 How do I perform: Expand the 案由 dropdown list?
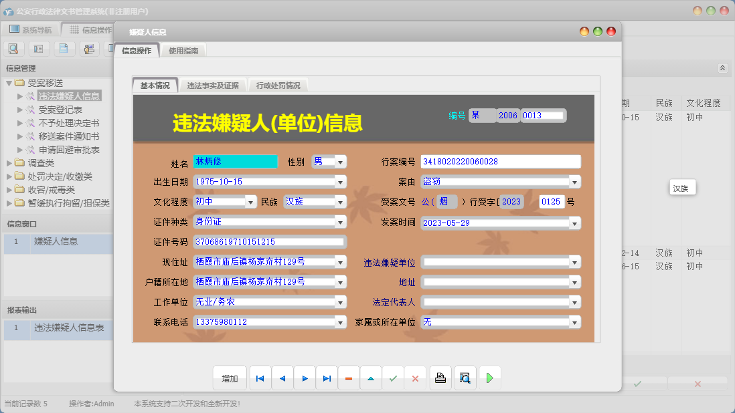[x=574, y=182]
